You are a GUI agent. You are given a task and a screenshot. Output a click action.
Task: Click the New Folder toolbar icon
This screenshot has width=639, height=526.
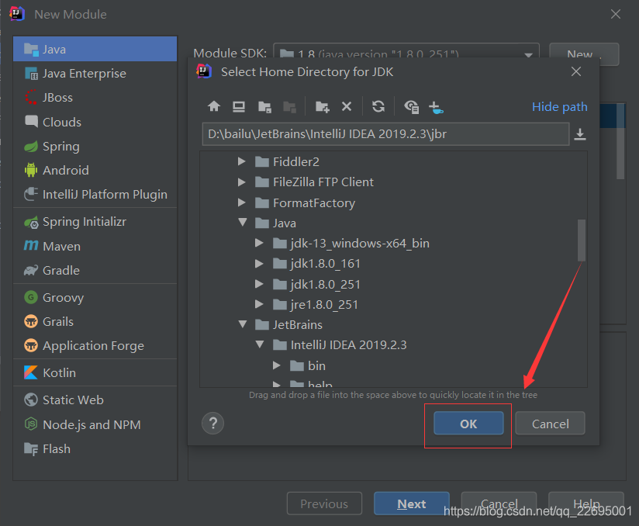(322, 107)
